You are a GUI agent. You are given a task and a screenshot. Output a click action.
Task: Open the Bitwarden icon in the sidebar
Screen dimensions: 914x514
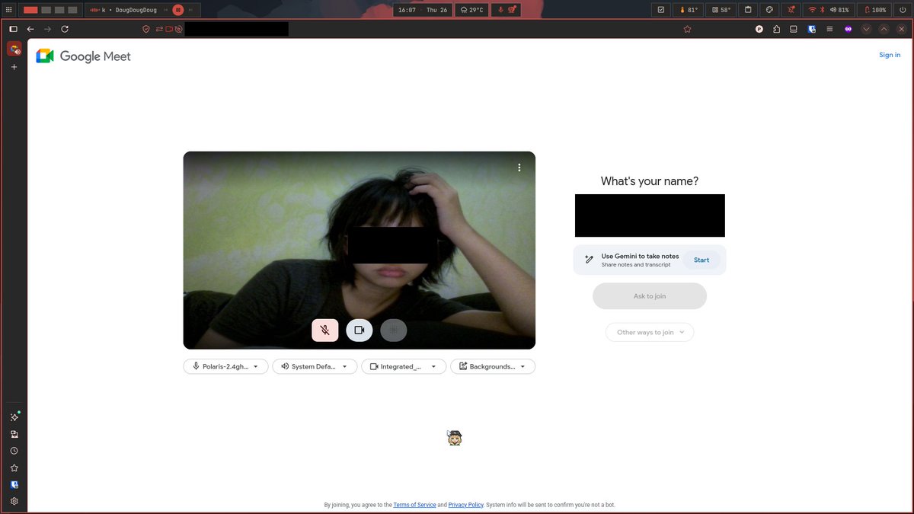click(x=14, y=484)
